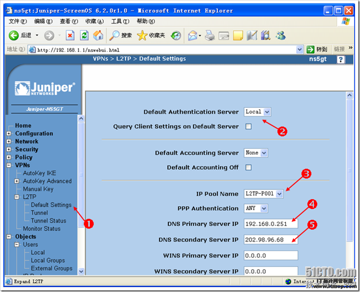Collapse the Objects tree node
Screen dimensions: 360x292
pos(9,237)
